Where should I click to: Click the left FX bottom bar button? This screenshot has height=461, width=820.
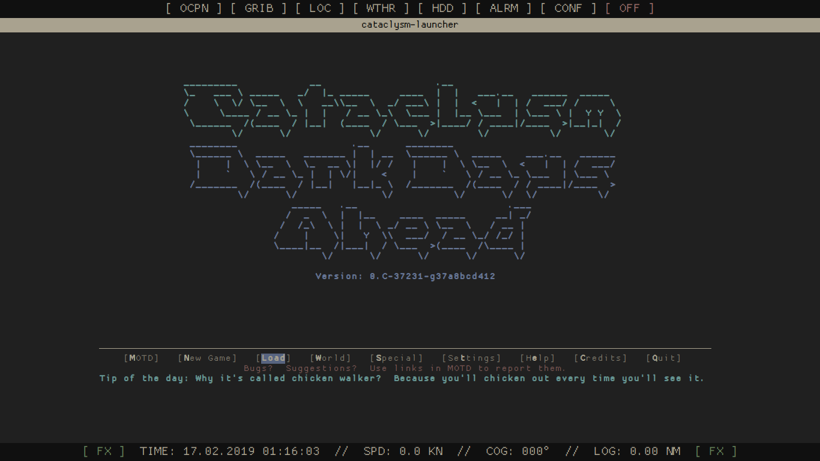coord(104,451)
